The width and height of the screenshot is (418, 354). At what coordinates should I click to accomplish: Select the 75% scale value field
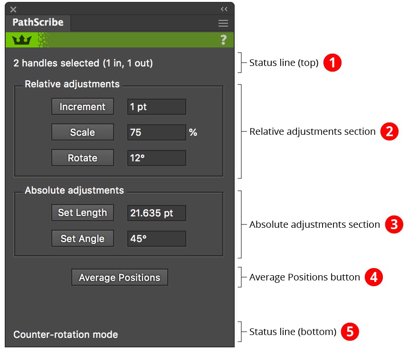156,132
